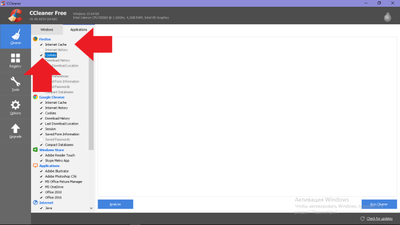Screen dimensions: 400x225
Task: Switch to the Windows tab
Action: pos(47,29)
